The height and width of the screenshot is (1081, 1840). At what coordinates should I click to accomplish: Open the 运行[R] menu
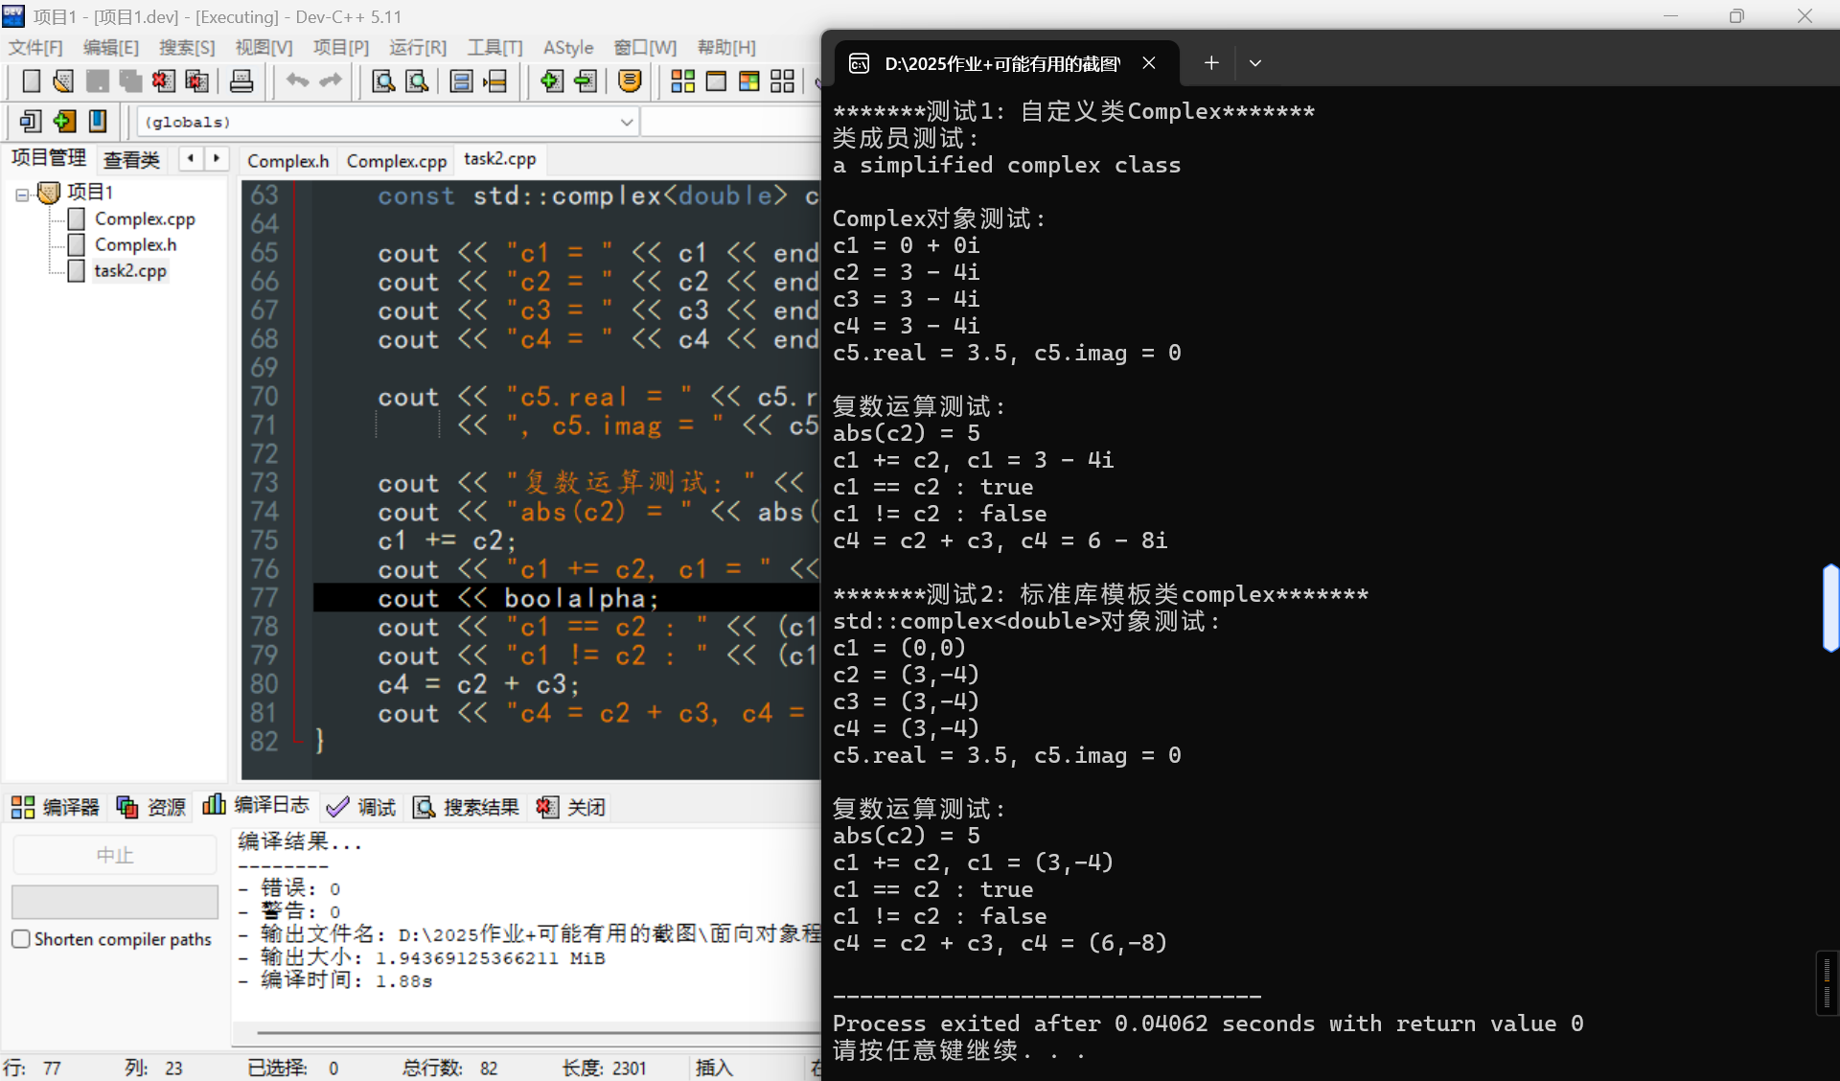(x=417, y=47)
